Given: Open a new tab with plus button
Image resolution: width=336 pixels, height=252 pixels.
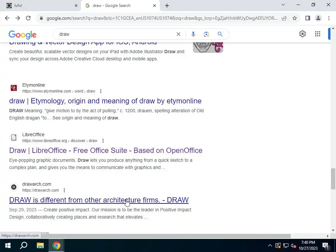Looking at the screenshot, I should click(x=167, y=6).
